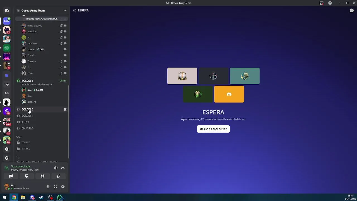Edit the SOLOQ 1 channel status pencil
The image size is (357, 201).
pyautogui.click(x=51, y=84)
